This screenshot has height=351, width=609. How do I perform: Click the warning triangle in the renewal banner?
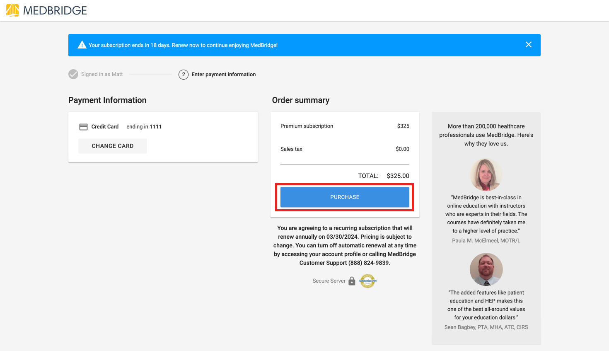point(82,44)
